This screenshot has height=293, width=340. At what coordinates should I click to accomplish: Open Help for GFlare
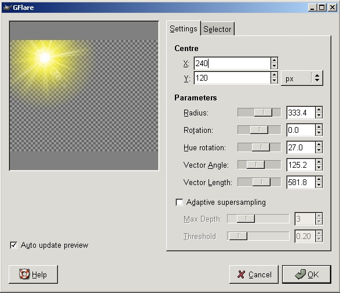[33, 274]
